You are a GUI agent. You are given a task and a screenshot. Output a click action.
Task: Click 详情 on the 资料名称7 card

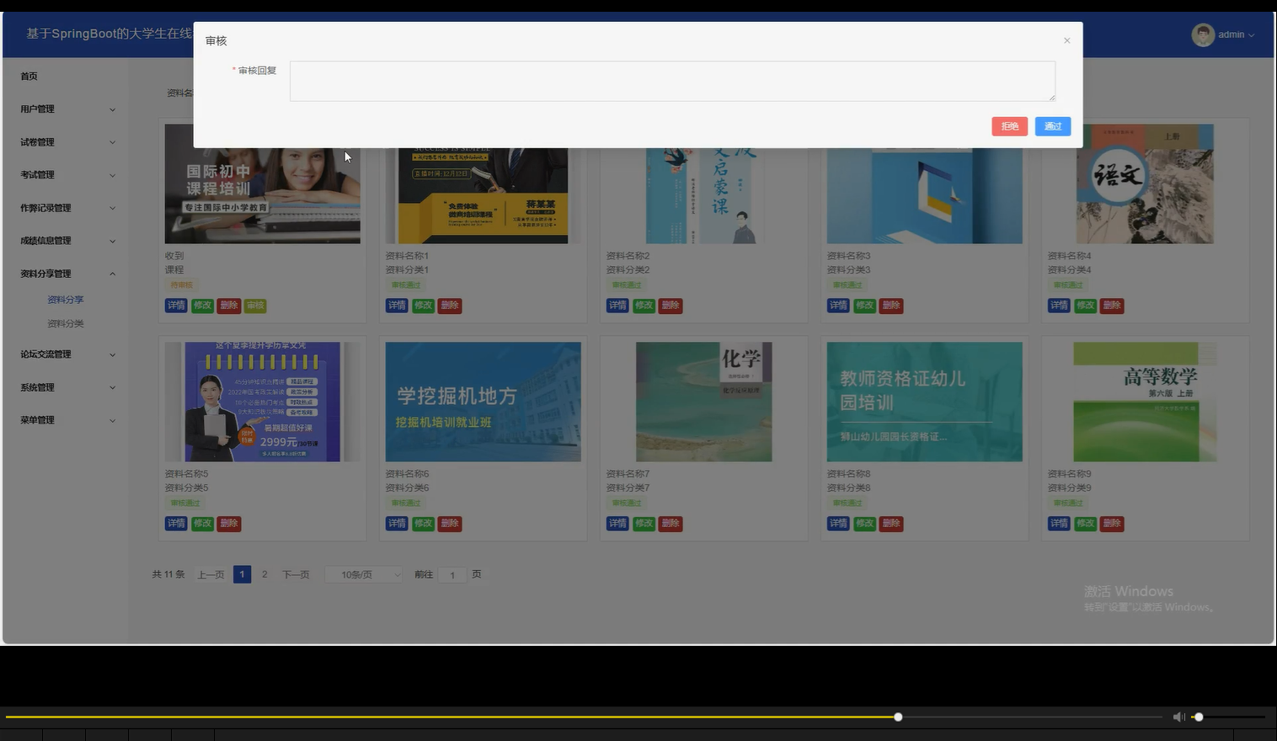click(x=617, y=524)
